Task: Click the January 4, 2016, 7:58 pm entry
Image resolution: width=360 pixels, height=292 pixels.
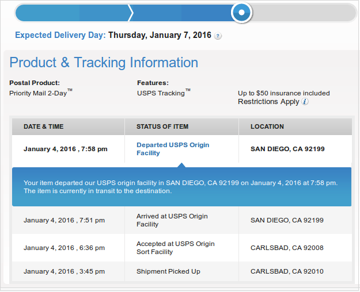Action: 65,149
